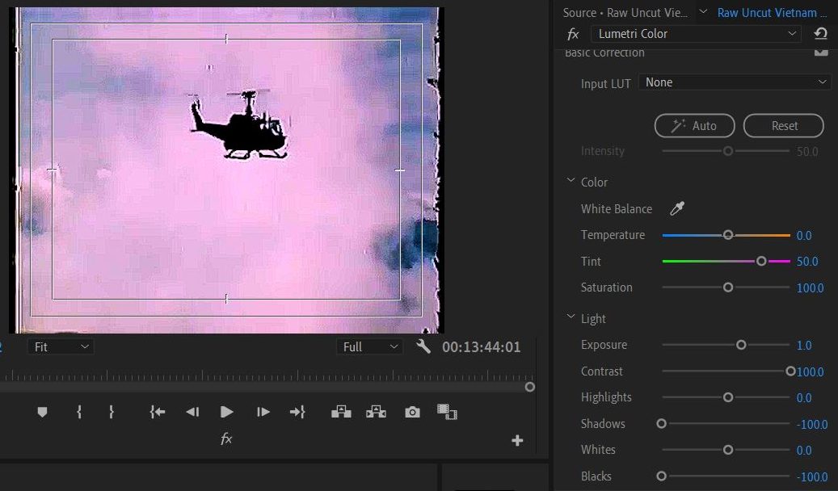The width and height of the screenshot is (838, 491).
Task: Click the Exposure slider handle
Action: pos(741,345)
